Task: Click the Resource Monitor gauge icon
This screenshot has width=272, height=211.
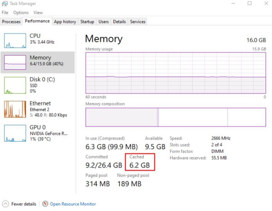Action: tap(45, 204)
